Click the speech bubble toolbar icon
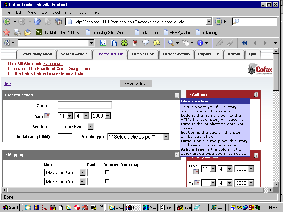The height and width of the screenshot is (212, 283). pos(145,43)
